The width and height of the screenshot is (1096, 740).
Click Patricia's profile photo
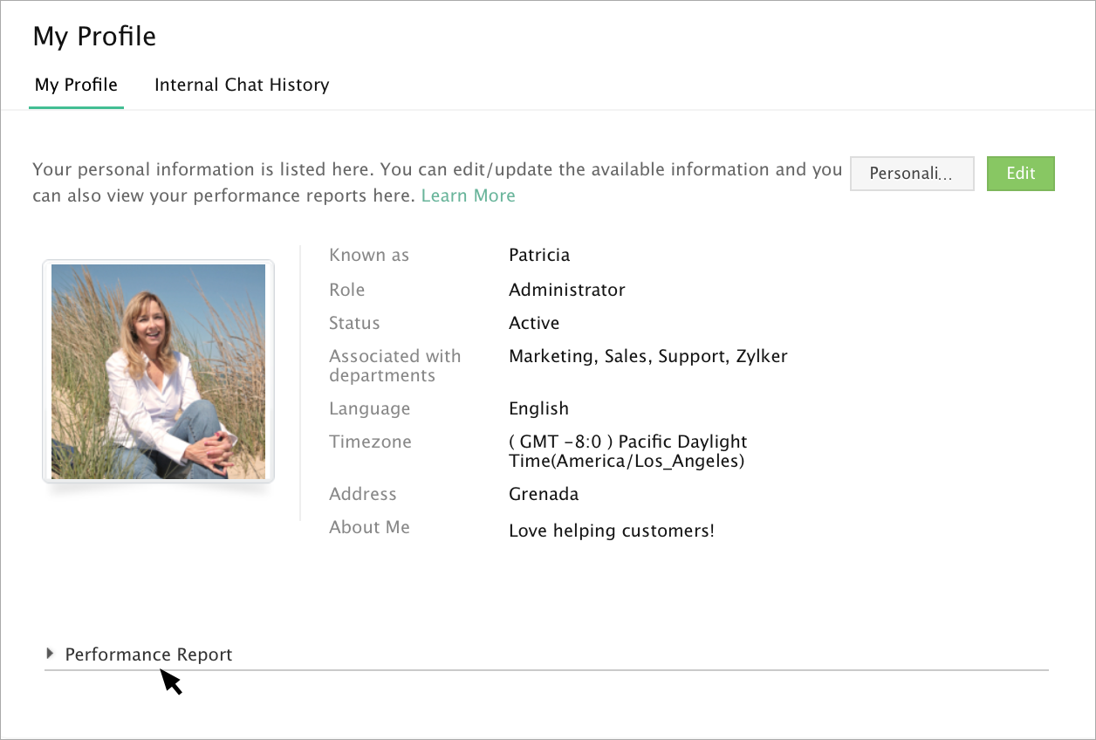(x=158, y=372)
